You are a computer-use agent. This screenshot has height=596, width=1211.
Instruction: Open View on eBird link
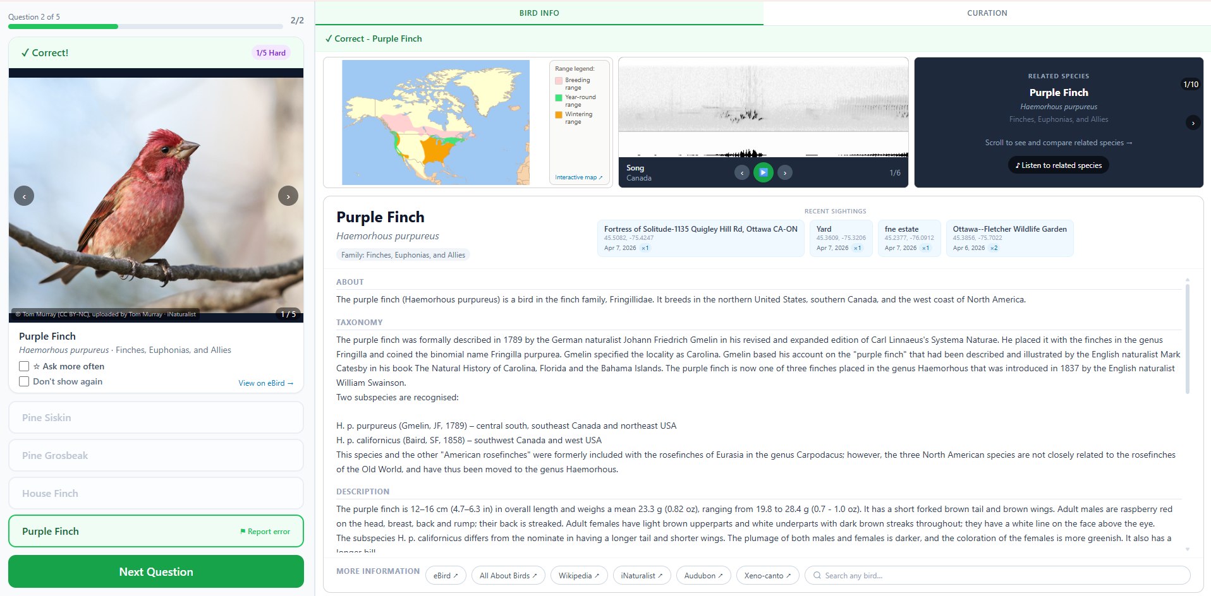[x=265, y=383]
